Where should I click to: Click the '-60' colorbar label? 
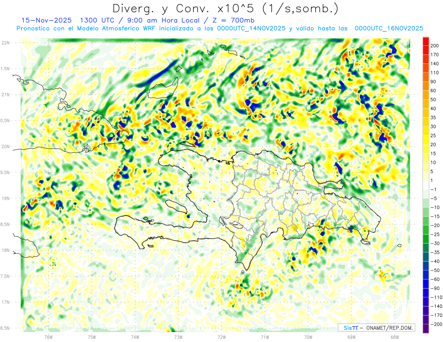coord(435,279)
